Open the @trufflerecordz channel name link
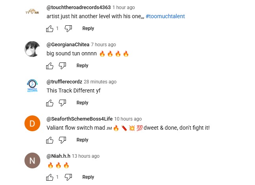Image resolution: width=255 pixels, height=185 pixels. pyautogui.click(x=64, y=81)
